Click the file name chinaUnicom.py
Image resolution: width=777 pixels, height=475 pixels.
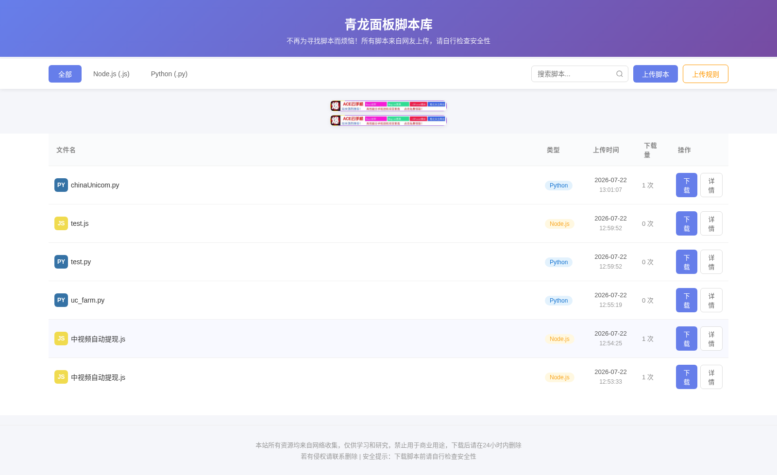(x=95, y=185)
